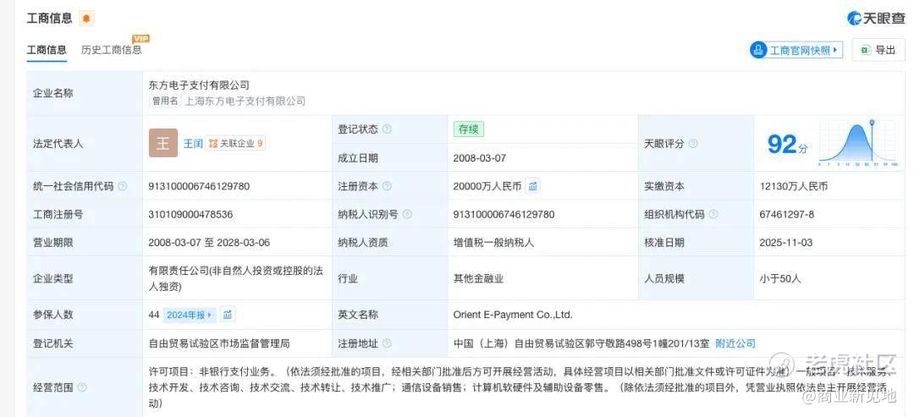Select 增值税一般纳税人 value

493,242
